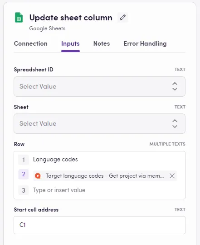Screen dimensions: 200x245
Task: Click the Google Sheets app icon
Action: [19, 17]
